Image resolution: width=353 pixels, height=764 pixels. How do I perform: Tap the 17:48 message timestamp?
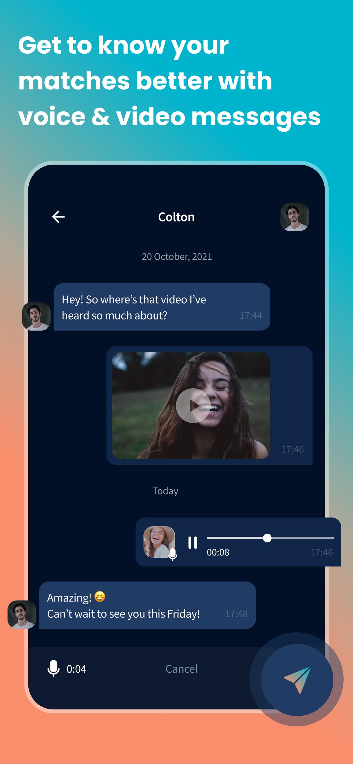tap(236, 614)
